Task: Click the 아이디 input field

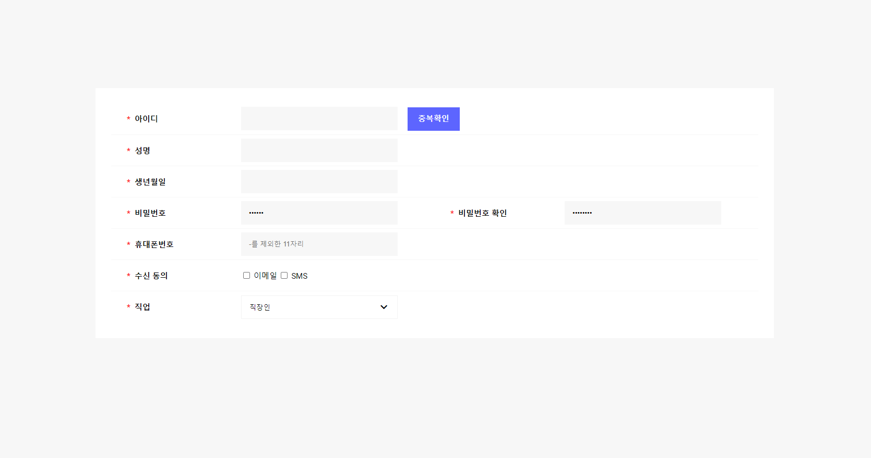Action: pos(319,119)
